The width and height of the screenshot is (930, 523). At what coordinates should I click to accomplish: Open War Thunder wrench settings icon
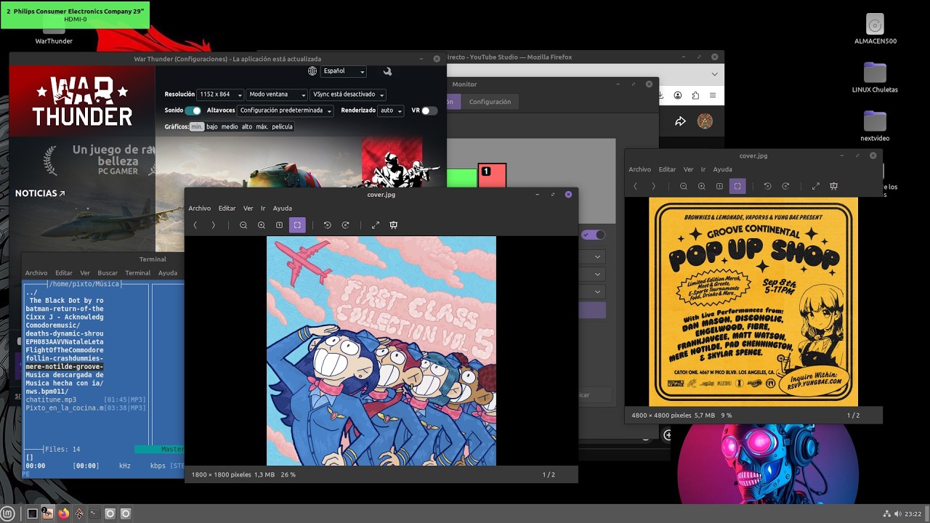[387, 71]
